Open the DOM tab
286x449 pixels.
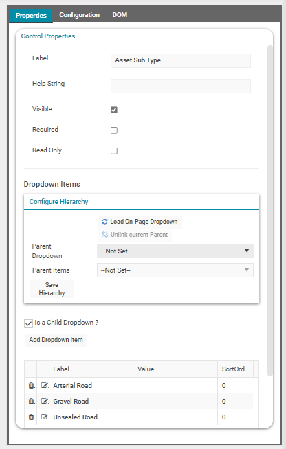coord(120,15)
